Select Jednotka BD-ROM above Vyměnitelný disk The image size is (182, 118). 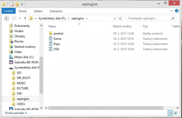coord(26,62)
